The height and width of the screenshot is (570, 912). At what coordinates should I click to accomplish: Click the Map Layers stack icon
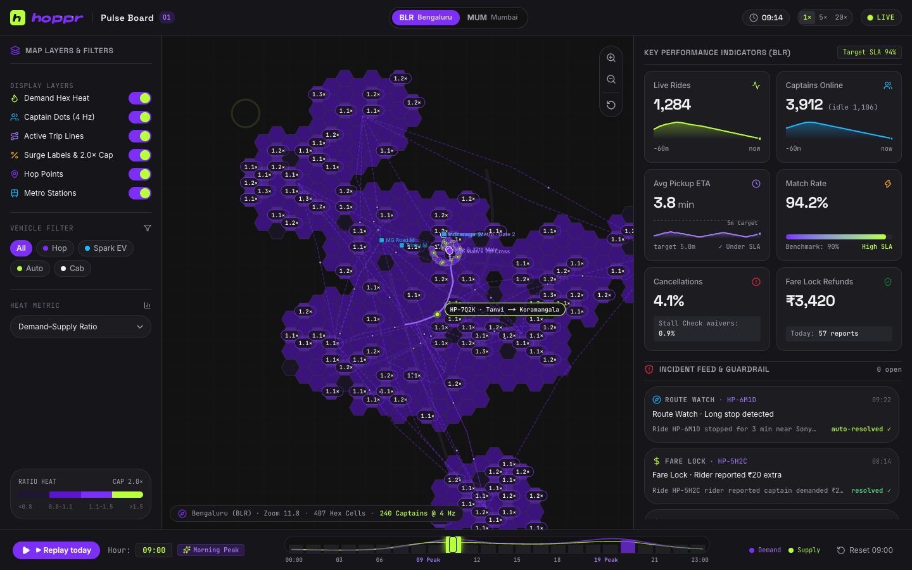[15, 51]
